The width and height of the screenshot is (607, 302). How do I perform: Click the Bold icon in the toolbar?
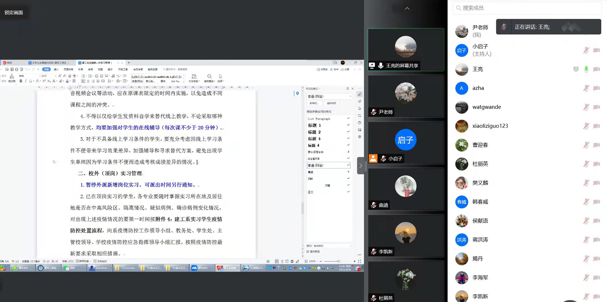pos(21,81)
